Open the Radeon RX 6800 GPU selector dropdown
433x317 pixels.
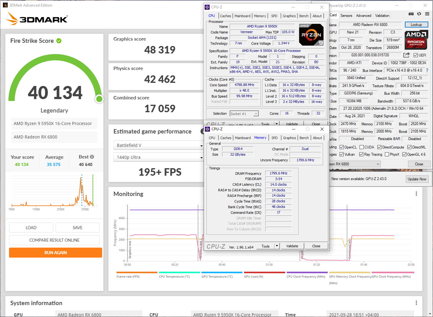[355, 164]
